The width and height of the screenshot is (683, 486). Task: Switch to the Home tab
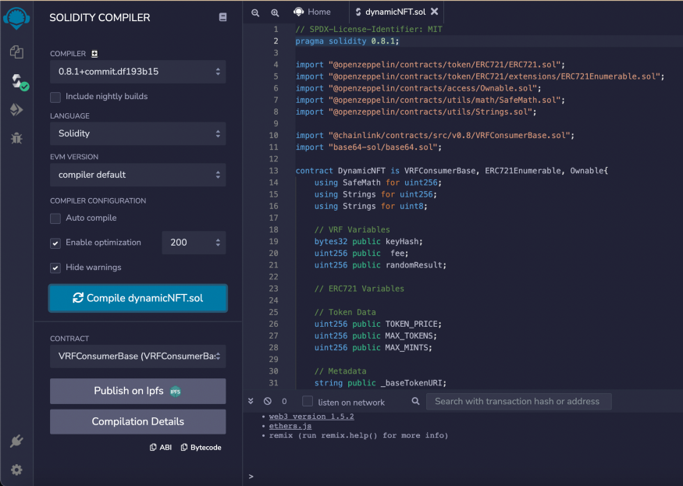(x=312, y=12)
